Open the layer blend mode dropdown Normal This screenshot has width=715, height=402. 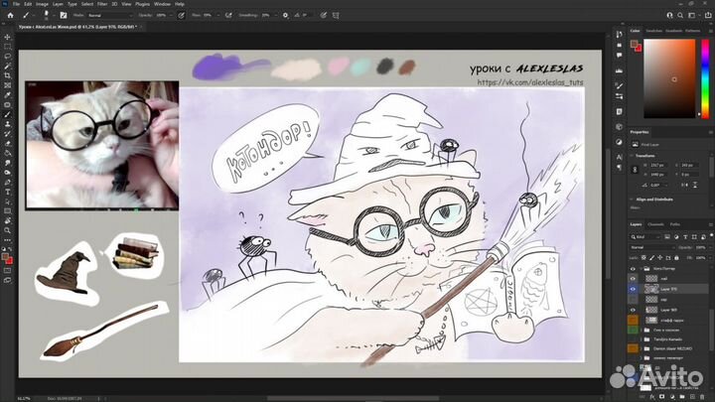click(x=652, y=247)
